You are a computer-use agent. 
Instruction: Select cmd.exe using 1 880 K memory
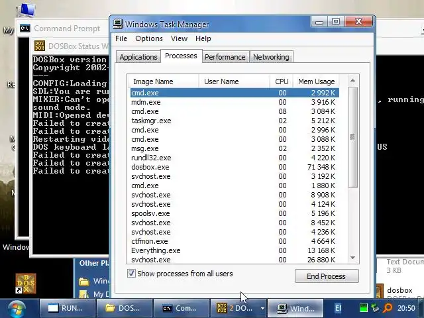point(235,185)
